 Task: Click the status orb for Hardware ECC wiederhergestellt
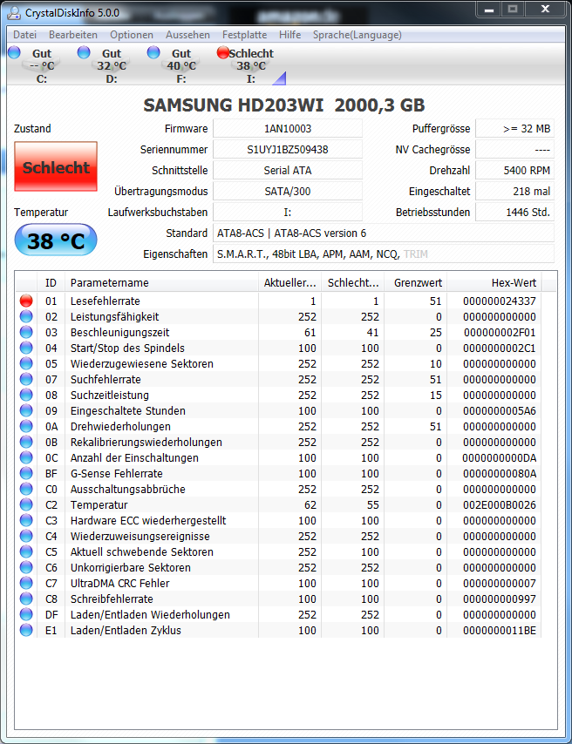point(26,520)
